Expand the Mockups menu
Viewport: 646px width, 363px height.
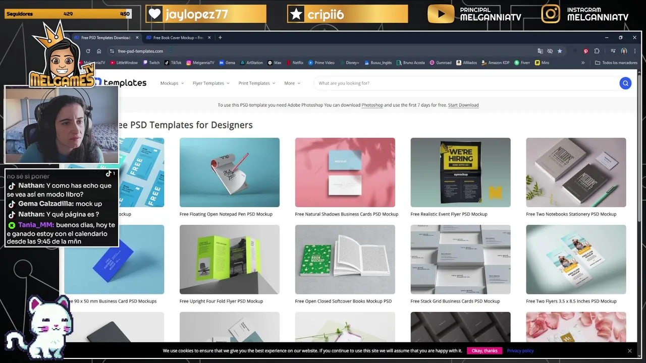172,83
